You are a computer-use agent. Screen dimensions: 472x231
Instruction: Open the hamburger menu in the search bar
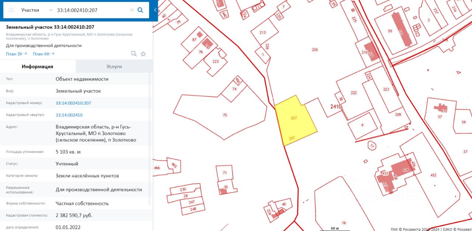(x=11, y=10)
